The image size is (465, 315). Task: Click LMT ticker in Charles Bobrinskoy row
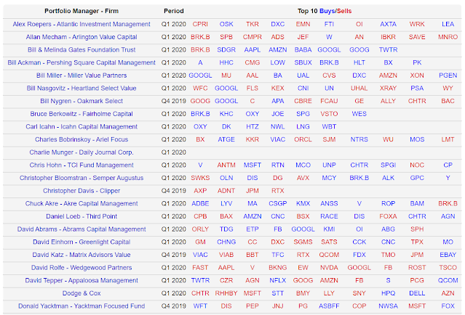pos(448,139)
